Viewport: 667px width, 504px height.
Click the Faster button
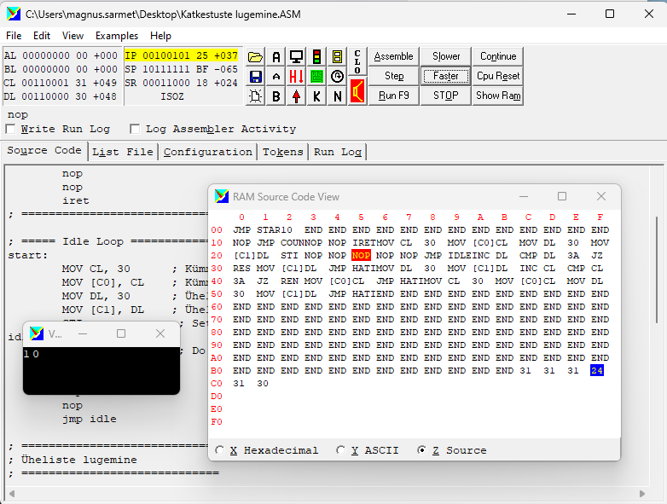pyautogui.click(x=446, y=76)
